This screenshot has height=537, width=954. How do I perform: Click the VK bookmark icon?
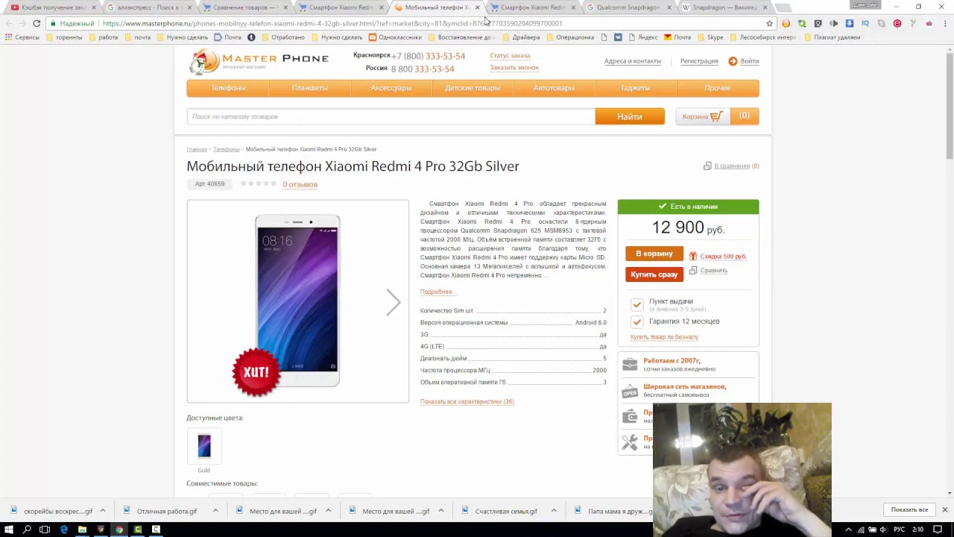[618, 37]
